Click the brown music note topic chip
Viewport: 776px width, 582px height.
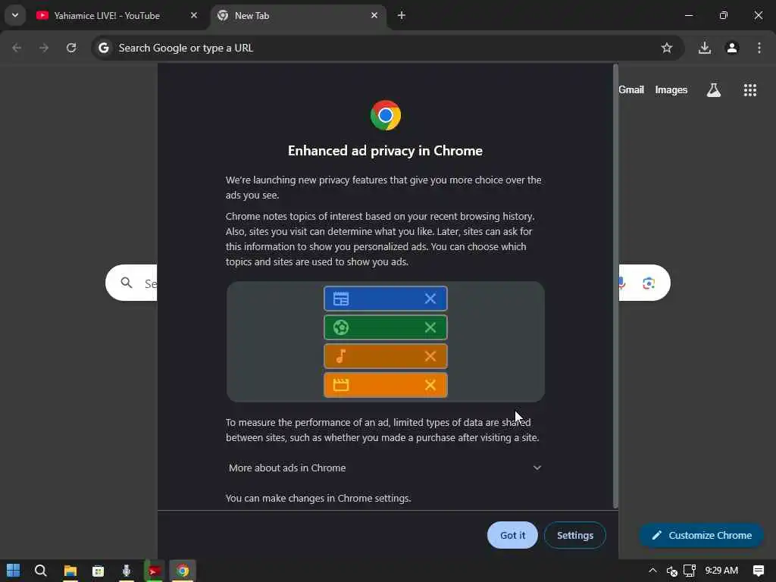pyautogui.click(x=385, y=356)
